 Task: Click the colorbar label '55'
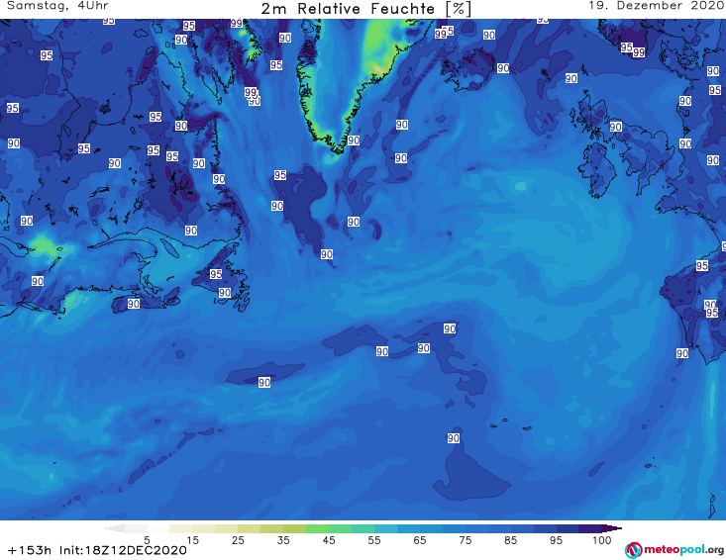click(374, 540)
